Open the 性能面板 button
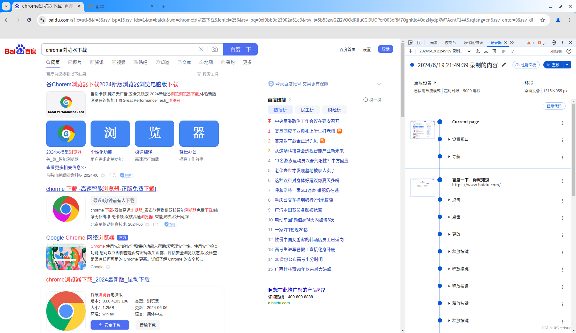 pos(526,65)
